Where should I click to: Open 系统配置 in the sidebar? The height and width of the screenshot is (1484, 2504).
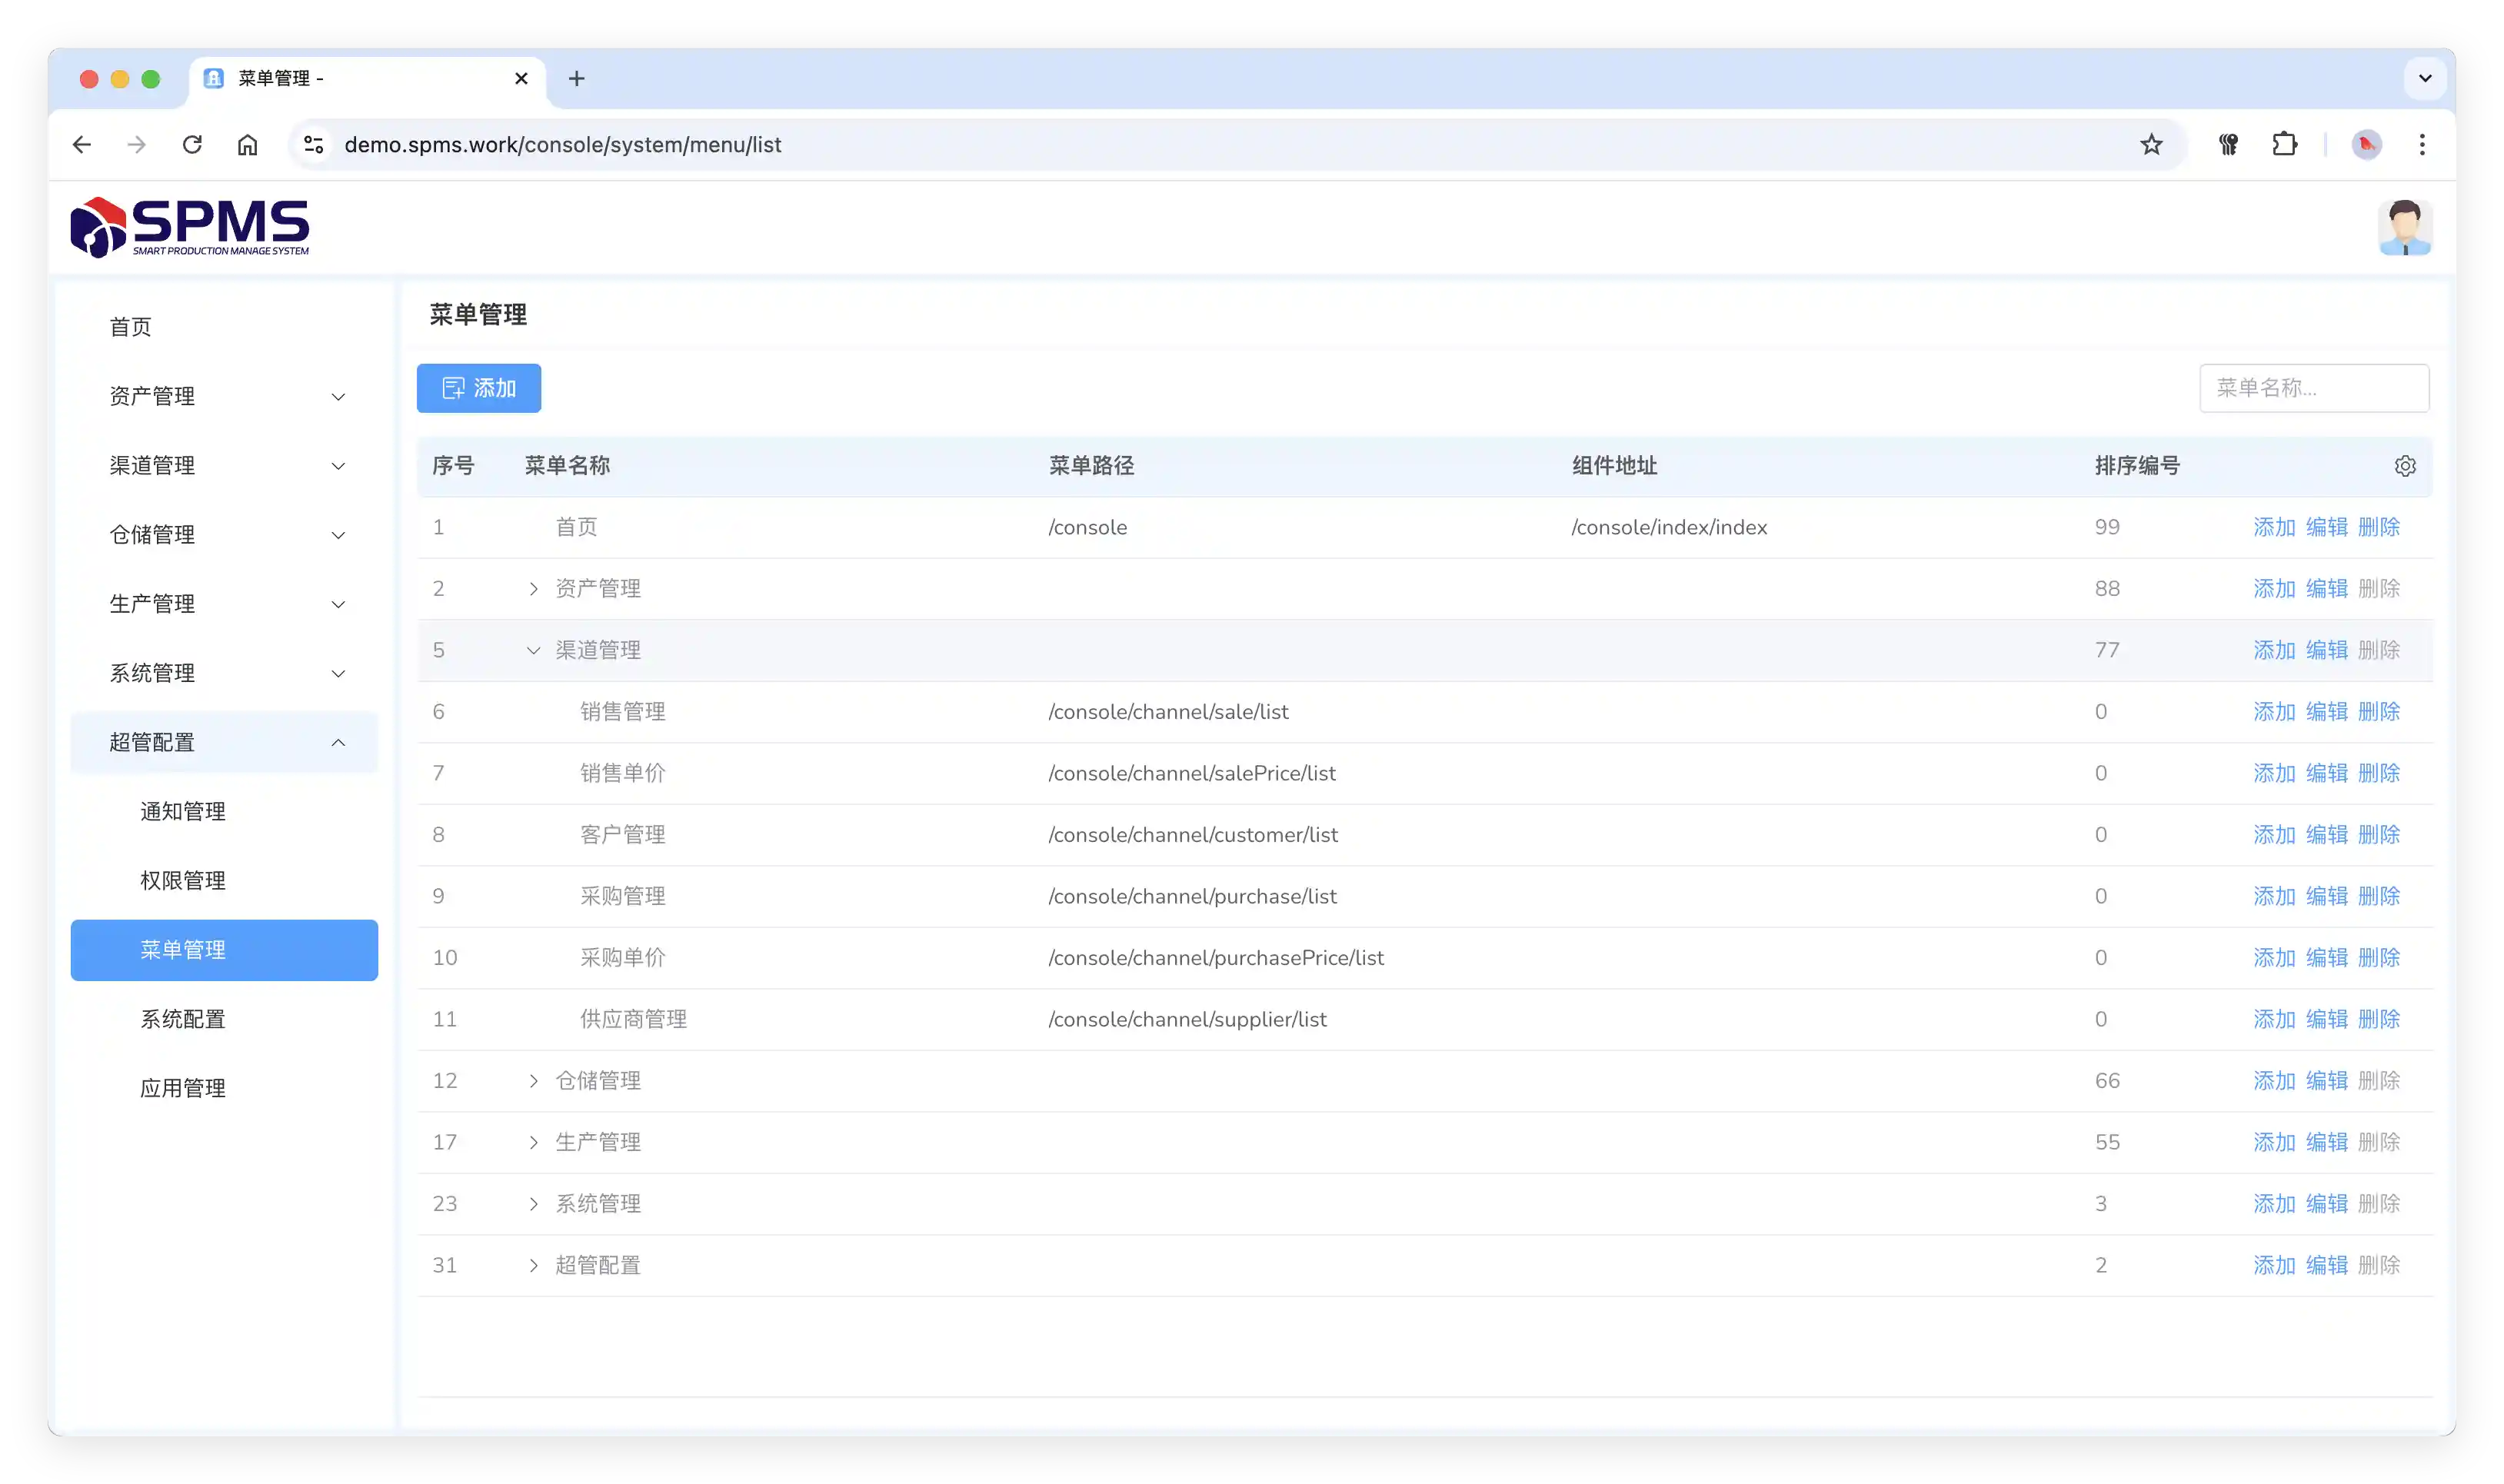coord(183,1019)
